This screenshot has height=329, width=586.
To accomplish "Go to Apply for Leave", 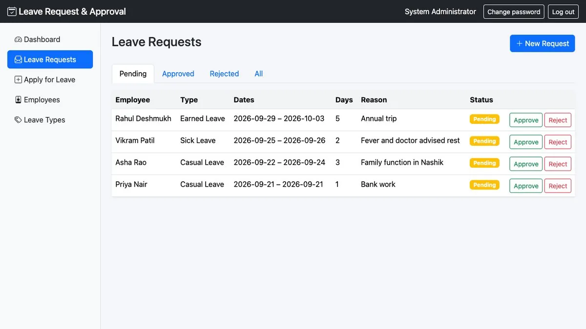I will 50,79.
